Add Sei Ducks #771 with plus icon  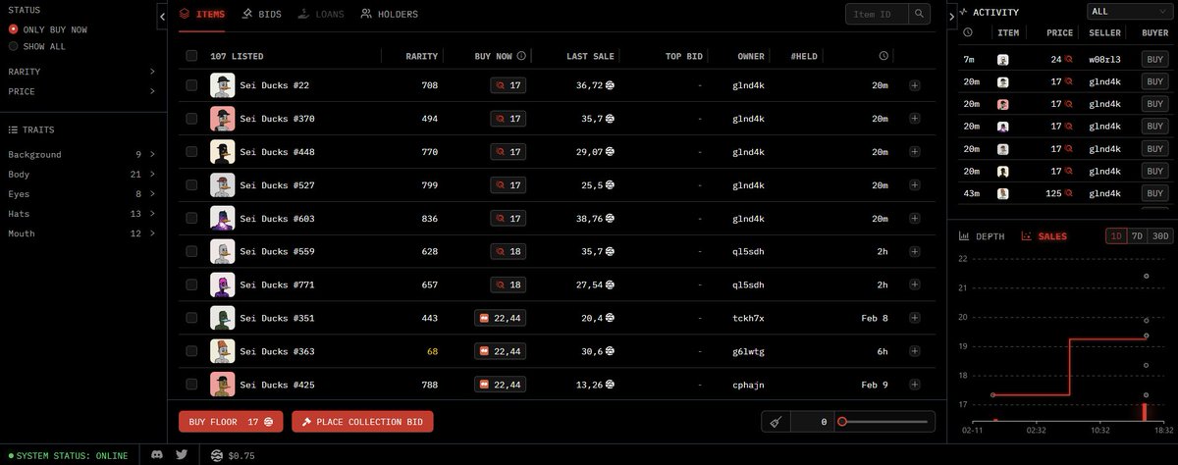(915, 284)
